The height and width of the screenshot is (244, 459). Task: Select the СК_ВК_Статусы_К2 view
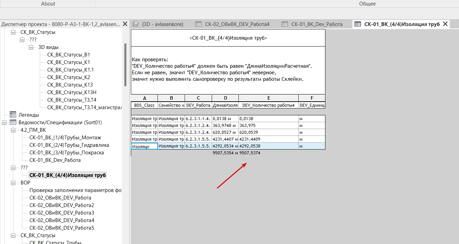tap(69, 77)
